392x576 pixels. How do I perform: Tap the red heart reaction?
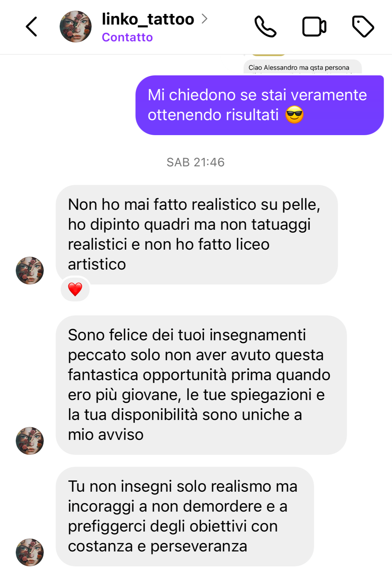(x=75, y=289)
